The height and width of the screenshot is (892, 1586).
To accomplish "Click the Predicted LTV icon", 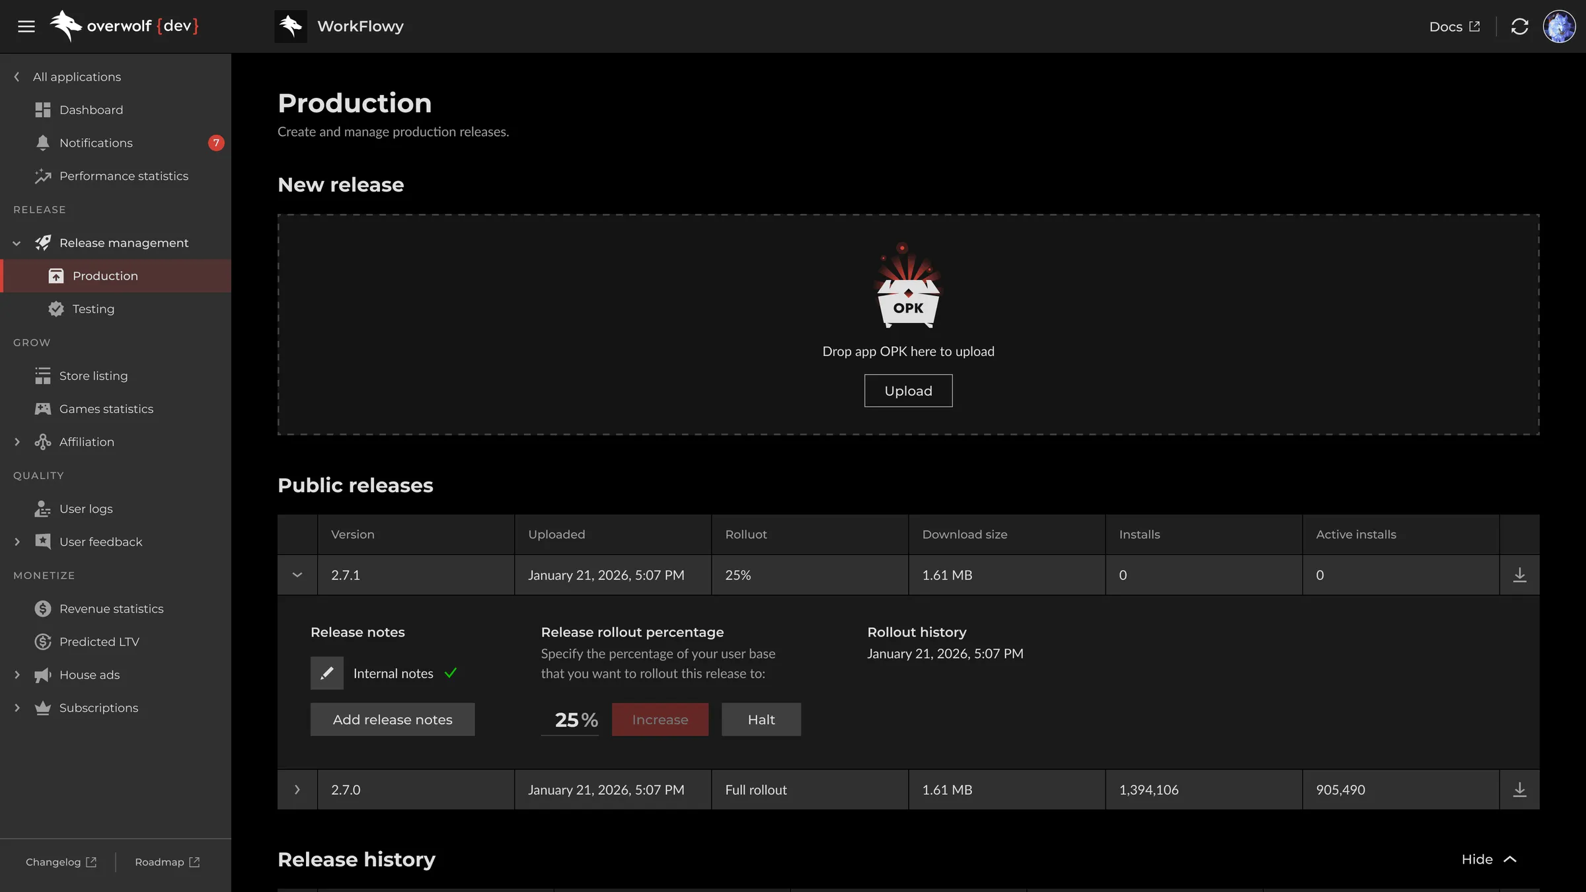I will [x=43, y=642].
